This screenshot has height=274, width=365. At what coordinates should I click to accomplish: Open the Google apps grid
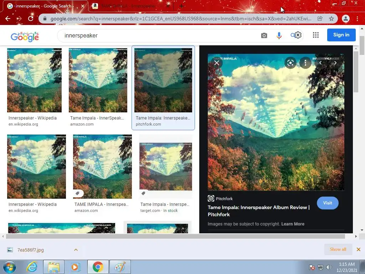pos(316,35)
